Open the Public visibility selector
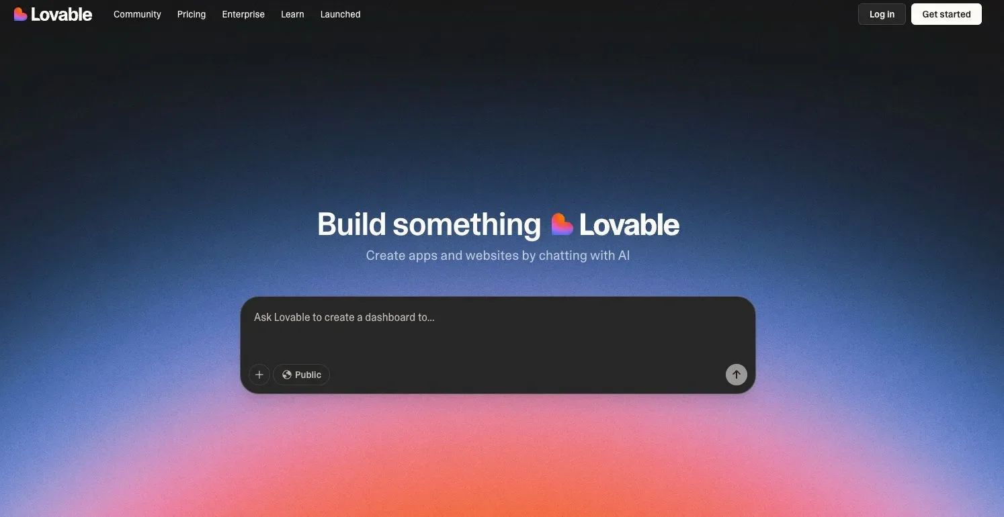 [x=301, y=375]
